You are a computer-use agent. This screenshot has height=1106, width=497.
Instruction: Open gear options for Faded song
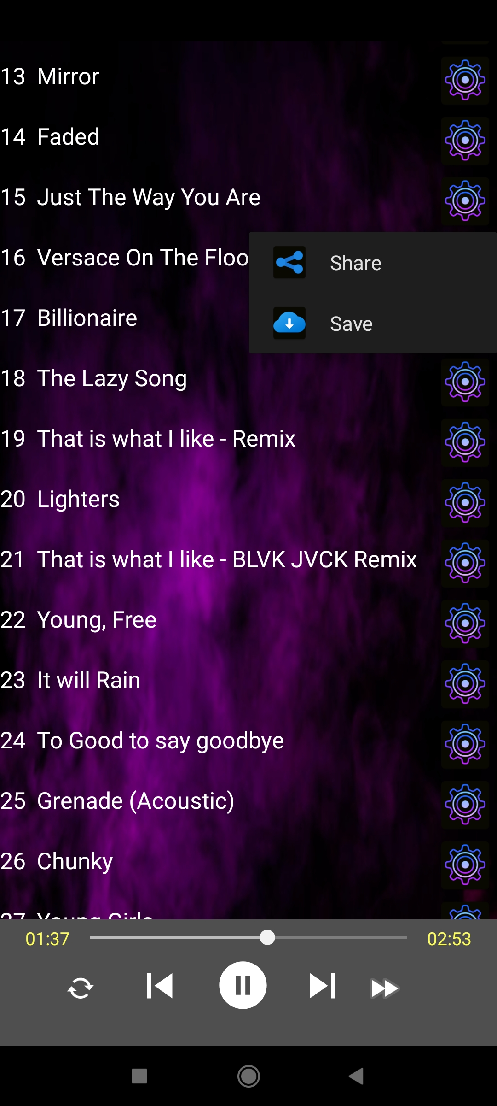(x=465, y=141)
